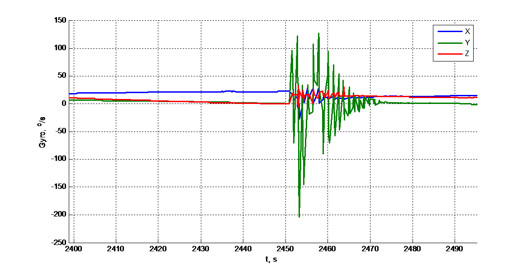Click the x-axis tick label 2400

(74, 249)
